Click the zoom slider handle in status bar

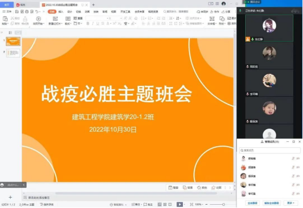coord(223,205)
